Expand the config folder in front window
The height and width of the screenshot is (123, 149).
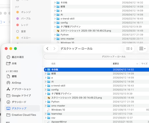pos(46,90)
